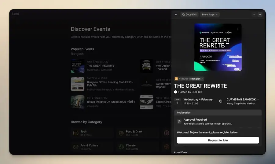Click the About Event heading
Image resolution: width=275 pixels, height=164 pixels.
(x=181, y=152)
